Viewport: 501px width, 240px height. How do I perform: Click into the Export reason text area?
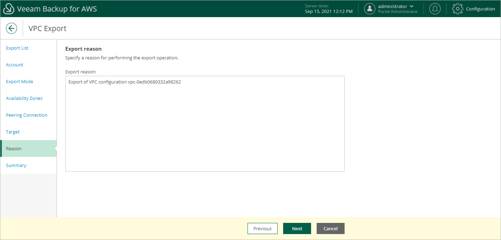205,124
